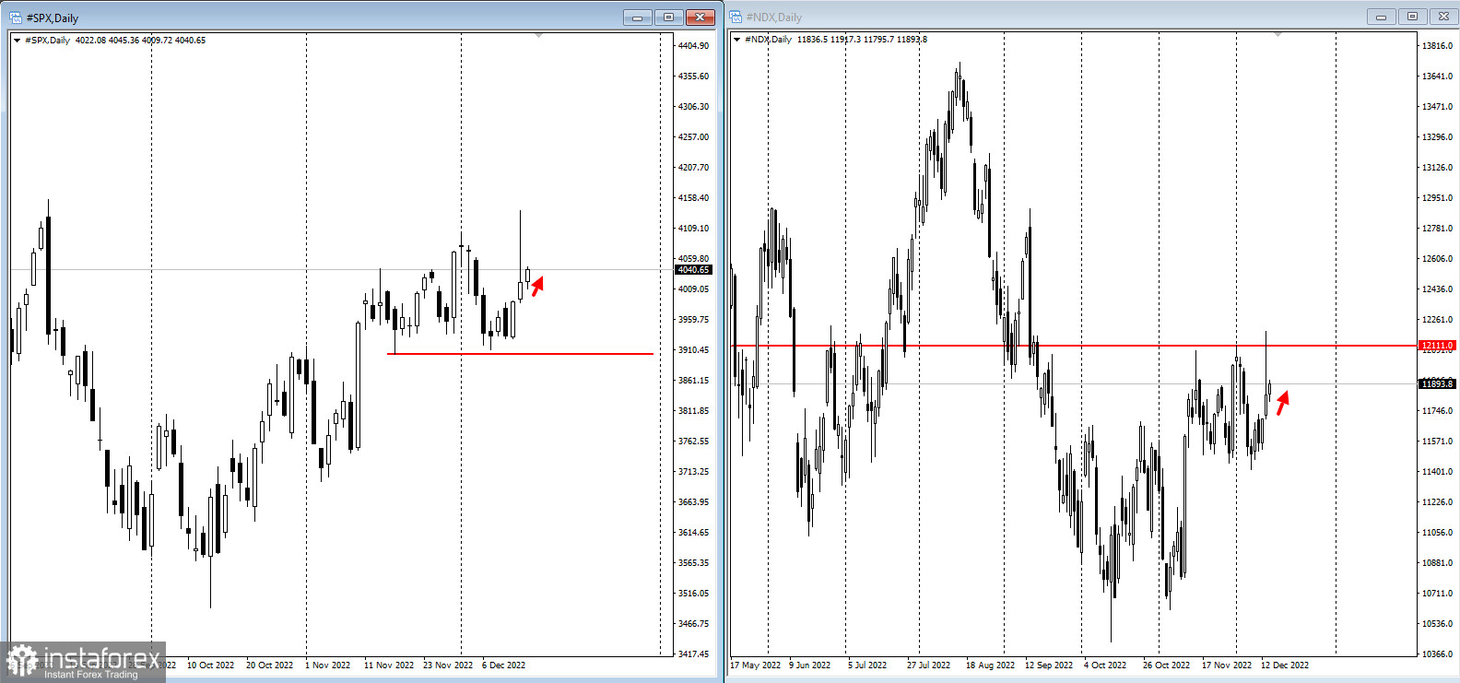
Task: Click date 4 Oct 2022 on NDX timeline
Action: point(1105,665)
